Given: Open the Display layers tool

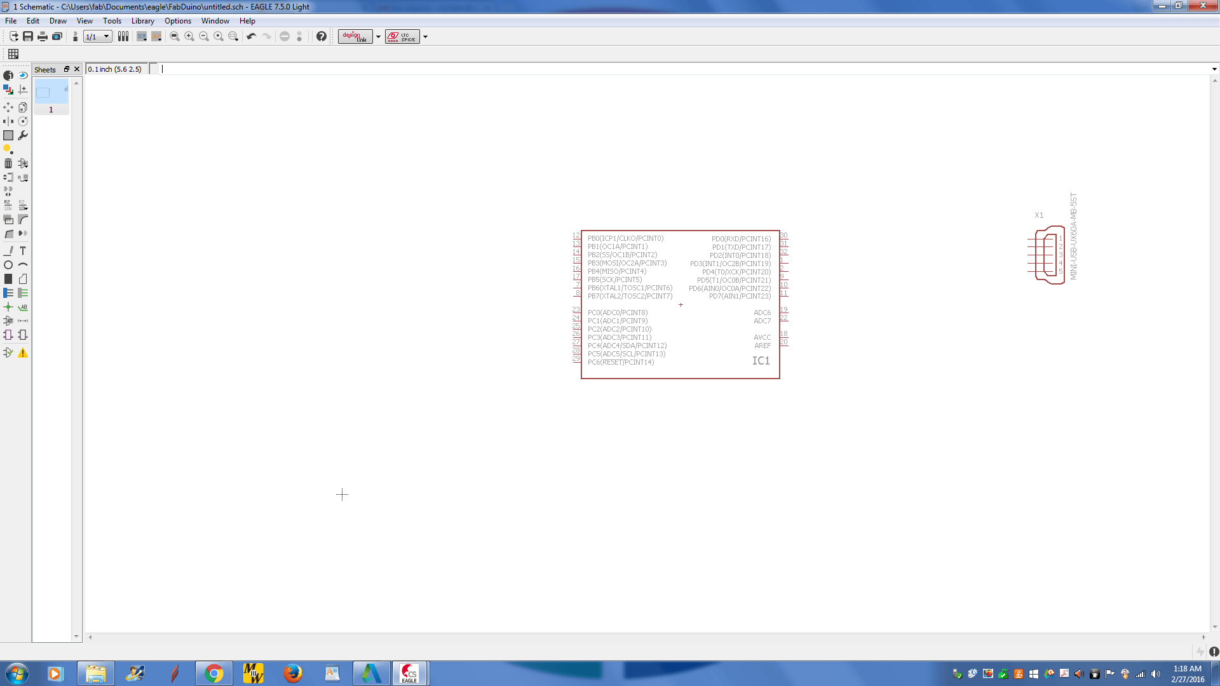Looking at the screenshot, I should click(8, 90).
